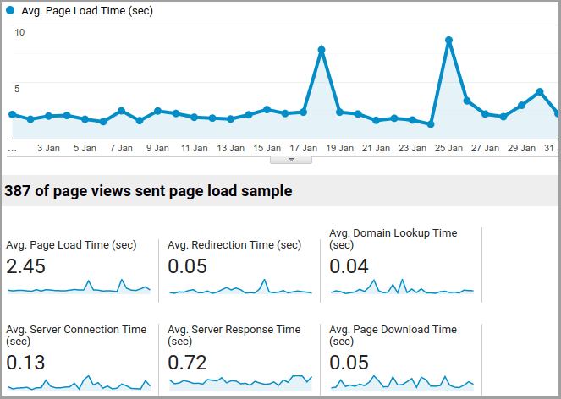Click the 24 Jan lowest data point
561x399 pixels.
coord(431,124)
